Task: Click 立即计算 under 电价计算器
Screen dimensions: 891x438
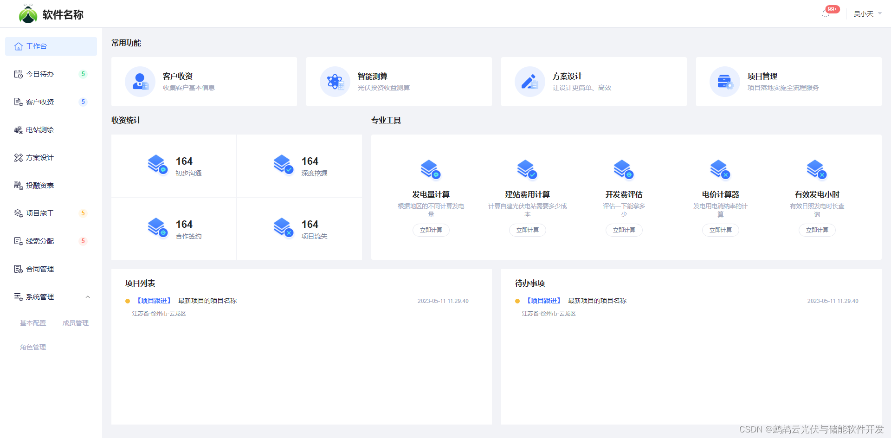Action: (x=721, y=230)
